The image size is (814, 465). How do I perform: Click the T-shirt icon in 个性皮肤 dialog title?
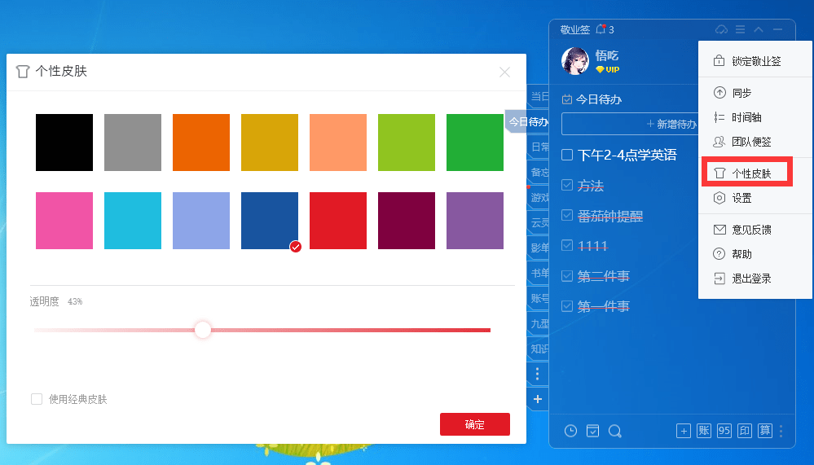click(x=22, y=71)
